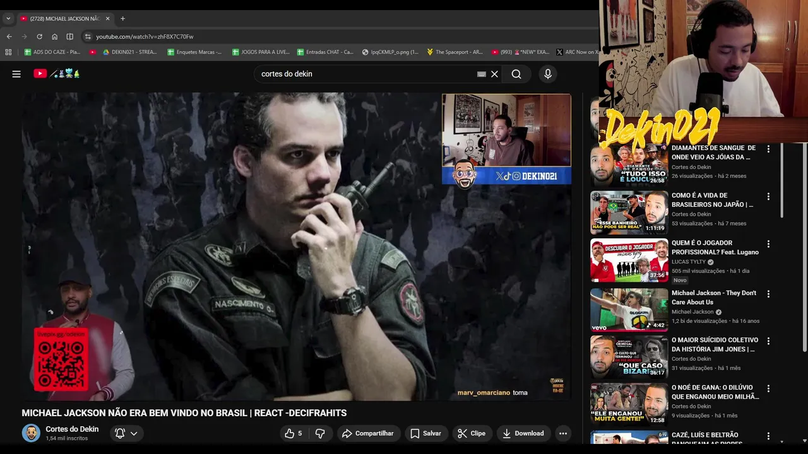Viewport: 808px width, 454px height.
Task: Toggle the notification bell for Cortes do Dekin
Action: click(120, 433)
